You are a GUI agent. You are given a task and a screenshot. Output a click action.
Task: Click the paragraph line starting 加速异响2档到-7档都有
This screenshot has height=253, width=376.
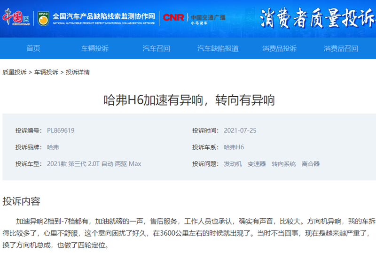(196, 221)
